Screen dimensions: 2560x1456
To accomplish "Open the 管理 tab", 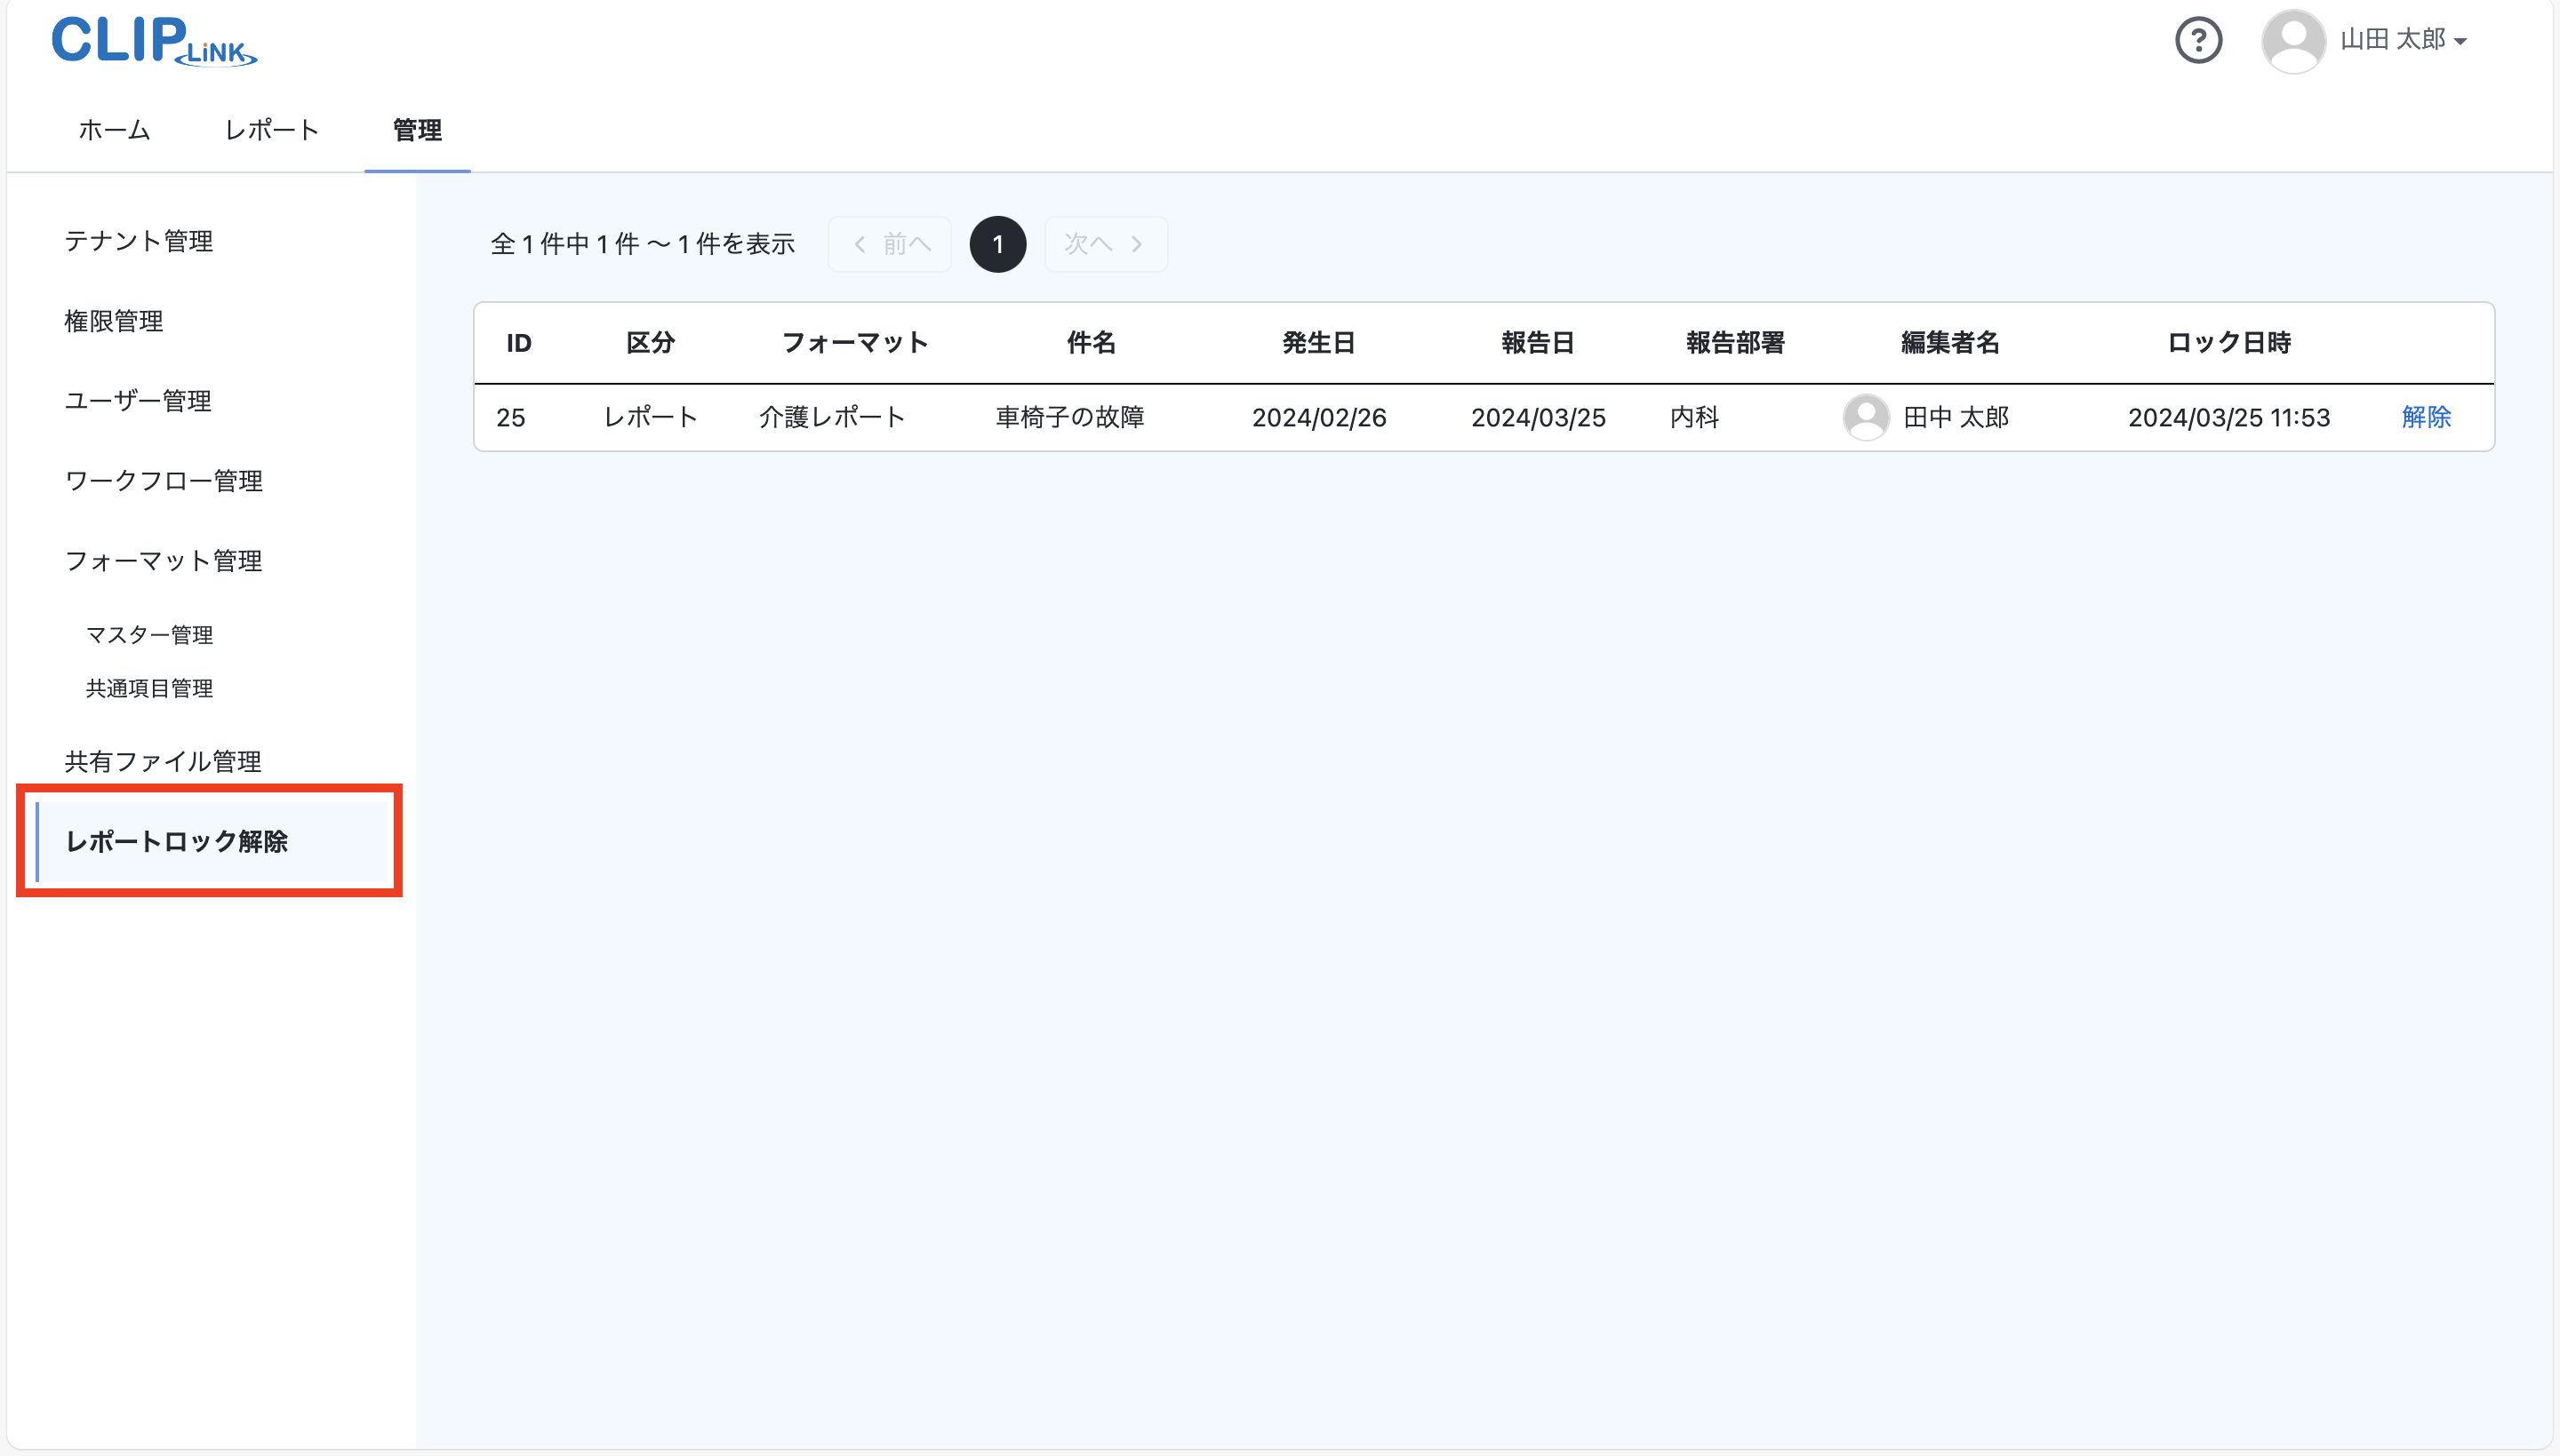I will (417, 130).
